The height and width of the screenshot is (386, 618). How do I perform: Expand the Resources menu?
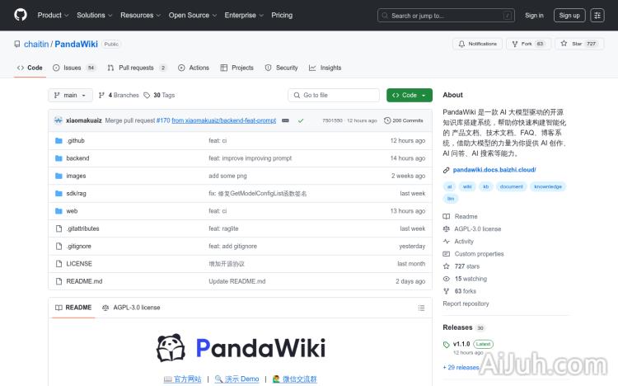point(141,15)
